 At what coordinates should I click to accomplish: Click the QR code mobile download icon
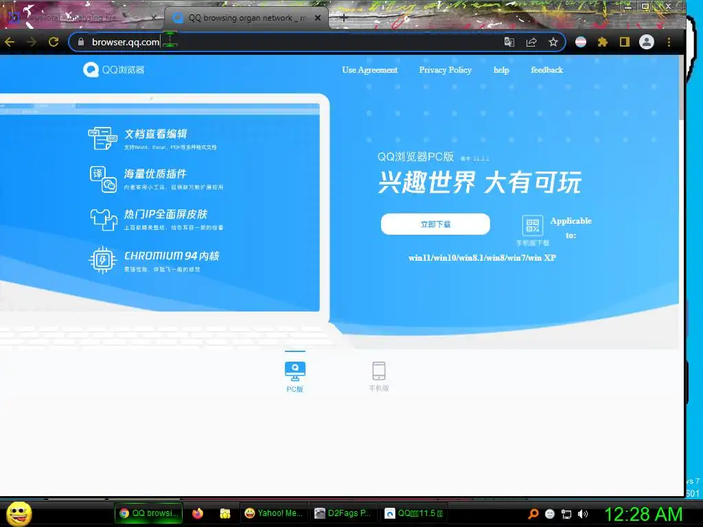coord(533,225)
